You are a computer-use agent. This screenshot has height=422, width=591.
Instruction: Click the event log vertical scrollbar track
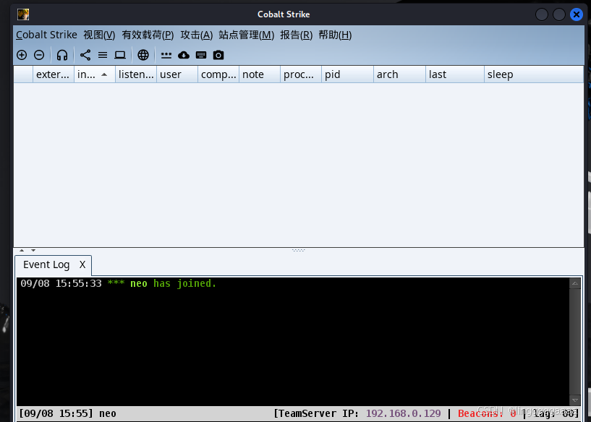point(575,342)
